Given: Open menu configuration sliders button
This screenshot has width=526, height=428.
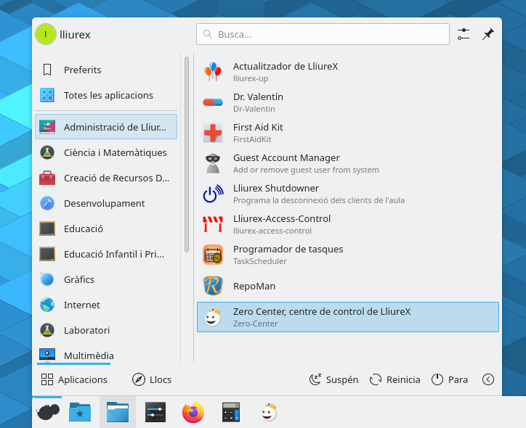Looking at the screenshot, I should click(x=464, y=34).
